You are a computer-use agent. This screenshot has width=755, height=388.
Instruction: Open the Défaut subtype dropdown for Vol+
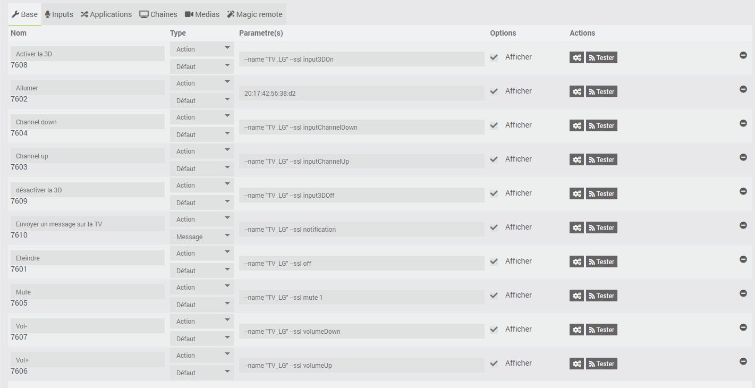click(202, 373)
